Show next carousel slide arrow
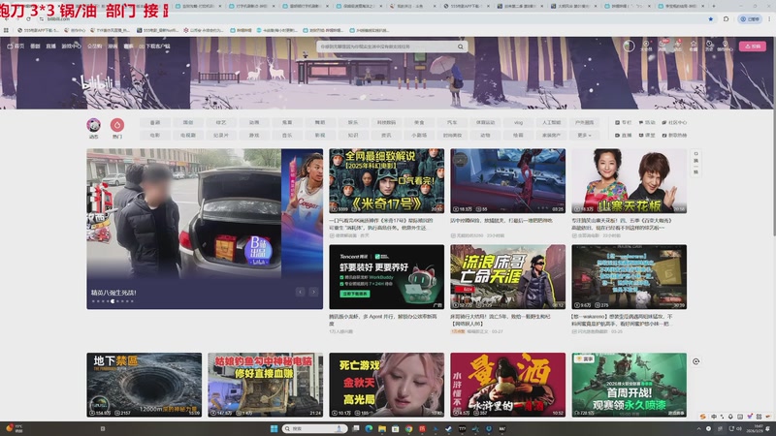This screenshot has height=436, width=776. 313,292
